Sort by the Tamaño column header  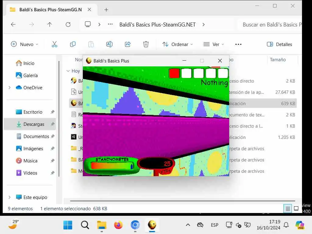[278, 59]
